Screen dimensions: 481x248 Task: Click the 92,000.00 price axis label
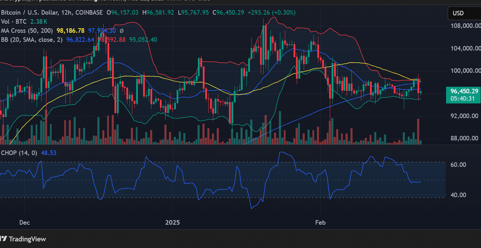pos(464,116)
